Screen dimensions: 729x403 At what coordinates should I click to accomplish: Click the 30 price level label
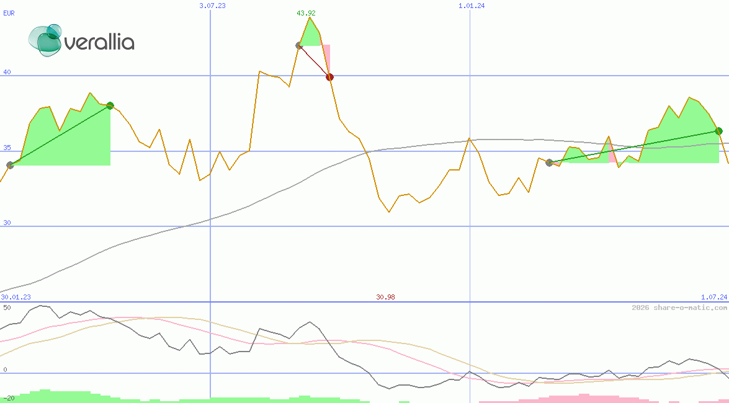pyautogui.click(x=7, y=223)
